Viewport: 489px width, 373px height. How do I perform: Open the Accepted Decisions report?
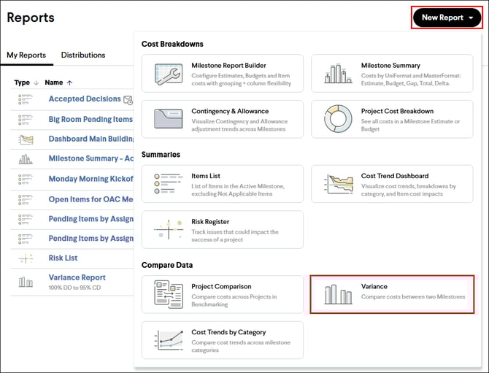pos(84,99)
